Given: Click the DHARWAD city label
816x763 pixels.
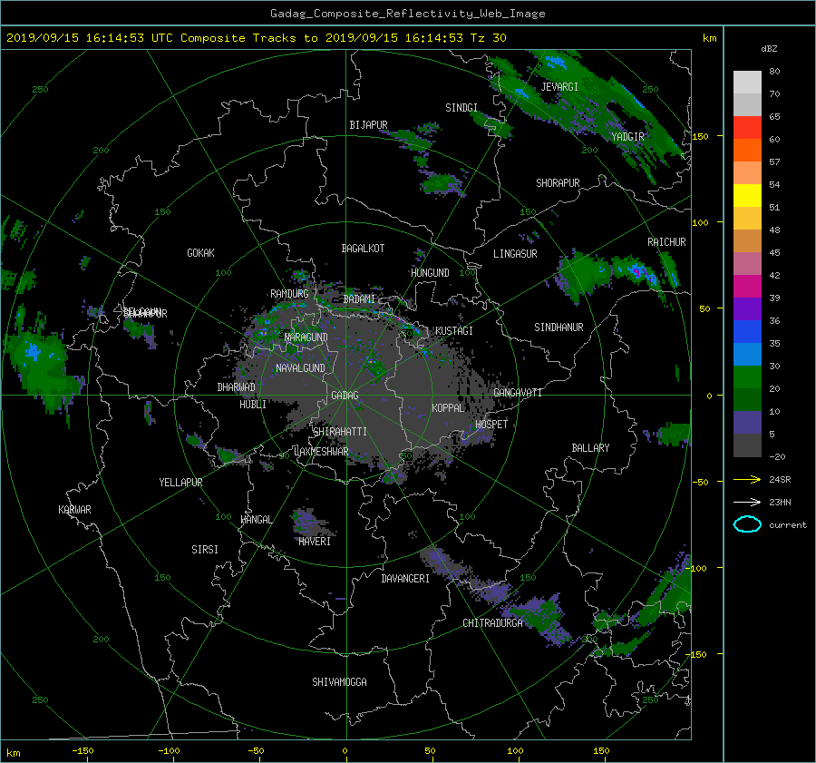Looking at the screenshot, I should point(237,387).
